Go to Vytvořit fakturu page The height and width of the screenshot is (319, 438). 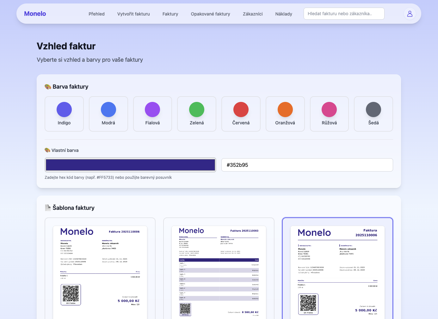click(133, 14)
